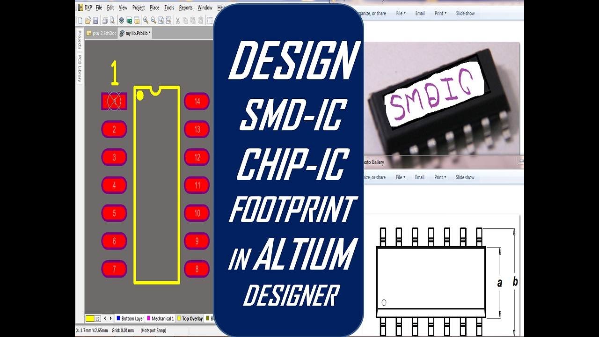Click the Zoom In magnifier icon
Image resolution: width=599 pixels, height=337 pixels.
click(146, 20)
